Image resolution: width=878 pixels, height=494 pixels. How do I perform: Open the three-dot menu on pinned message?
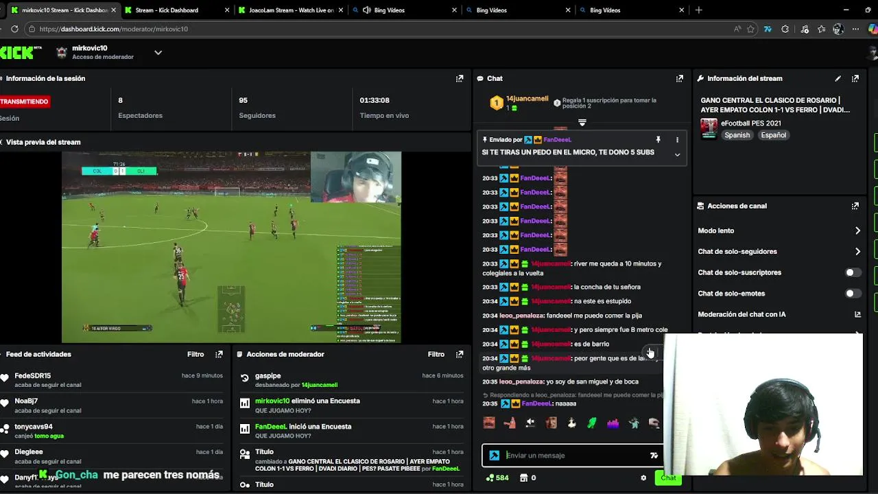click(x=677, y=139)
